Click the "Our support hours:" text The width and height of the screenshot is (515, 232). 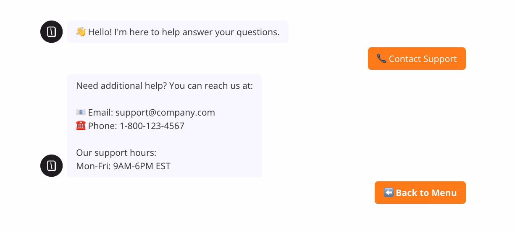[x=116, y=152]
